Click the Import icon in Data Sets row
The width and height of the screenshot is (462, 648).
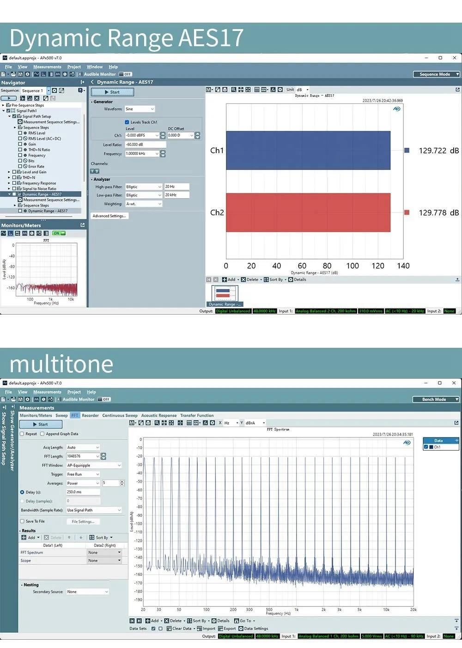click(x=199, y=629)
